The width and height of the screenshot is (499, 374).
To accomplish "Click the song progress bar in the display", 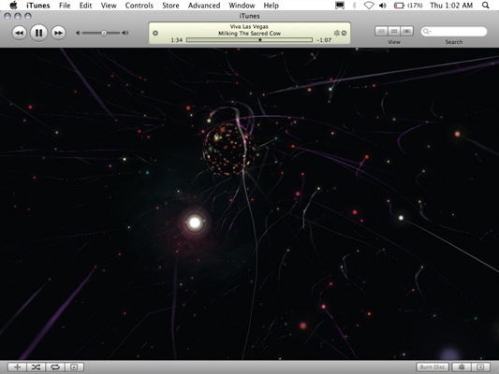I will tap(249, 40).
